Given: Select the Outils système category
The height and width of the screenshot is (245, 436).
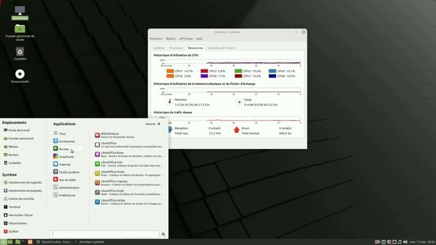Looking at the screenshot, I should tap(68, 172).
